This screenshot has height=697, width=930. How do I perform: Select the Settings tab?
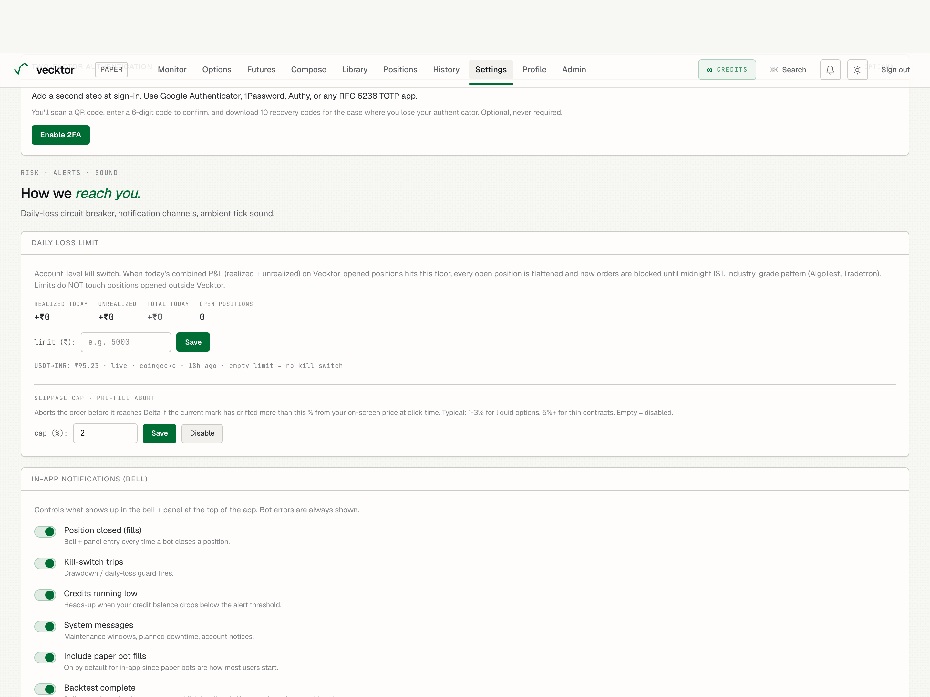click(491, 70)
